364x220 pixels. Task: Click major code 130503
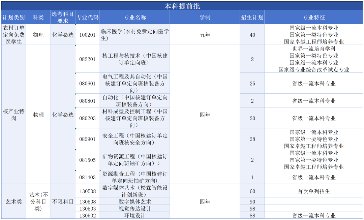[x=88, y=209]
